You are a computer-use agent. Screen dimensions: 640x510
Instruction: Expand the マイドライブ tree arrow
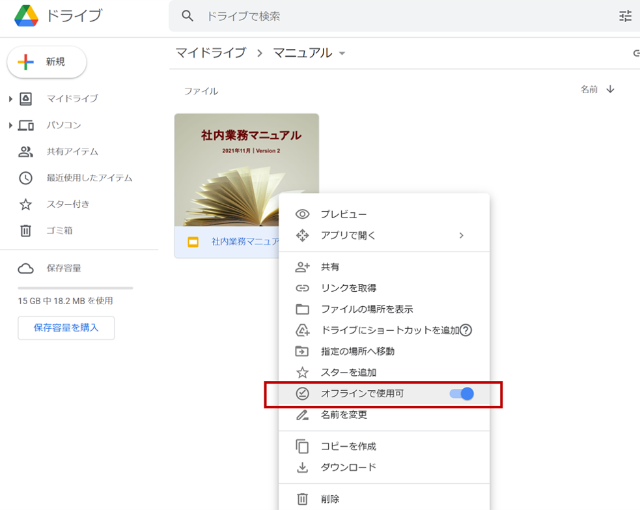[x=10, y=99]
